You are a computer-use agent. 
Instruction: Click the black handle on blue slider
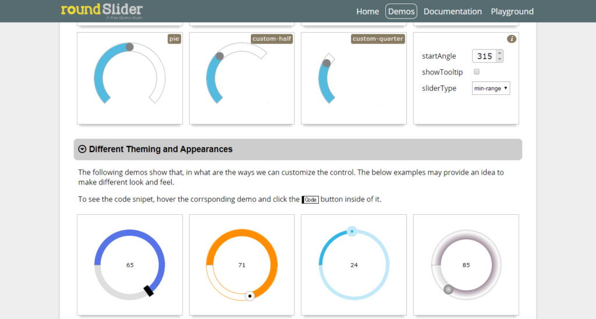149,290
